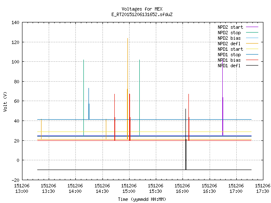The height and width of the screenshot is (203, 271).
Task: Click the y-axis tick label -20
Action: click(15, 180)
